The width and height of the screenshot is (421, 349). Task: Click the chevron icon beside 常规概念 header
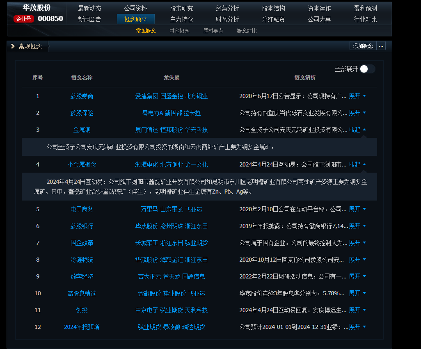[13, 46]
